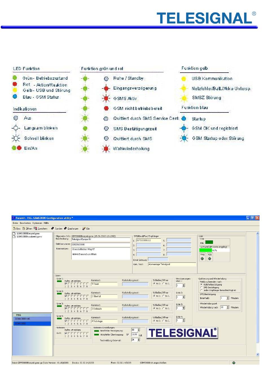Select N.C. radio for Linie 1
The image size is (268, 384).
163,283
